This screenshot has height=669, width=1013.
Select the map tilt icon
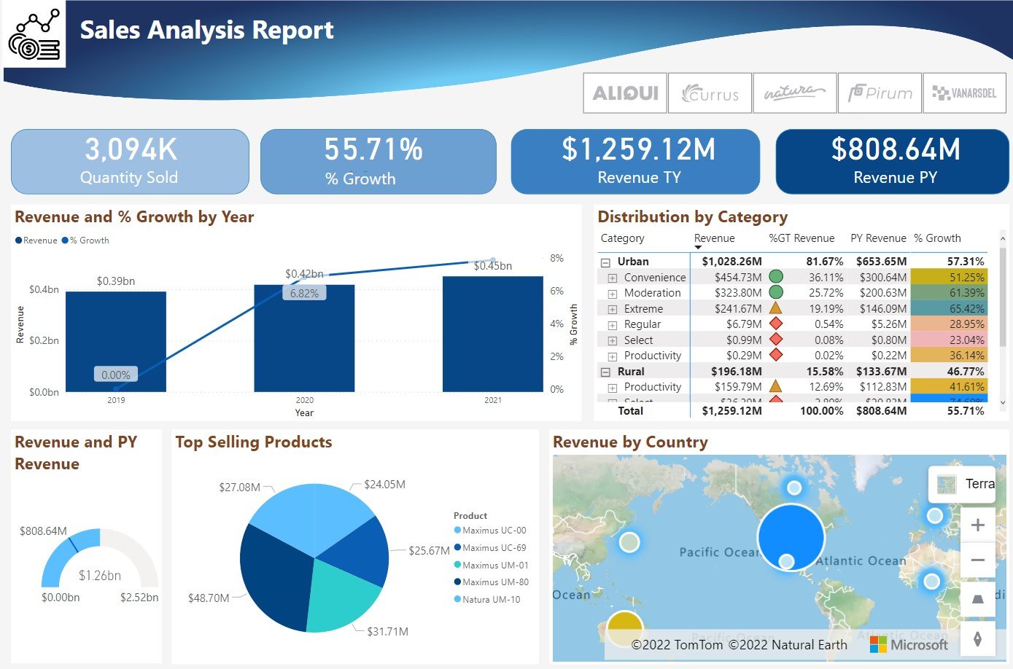pyautogui.click(x=977, y=598)
